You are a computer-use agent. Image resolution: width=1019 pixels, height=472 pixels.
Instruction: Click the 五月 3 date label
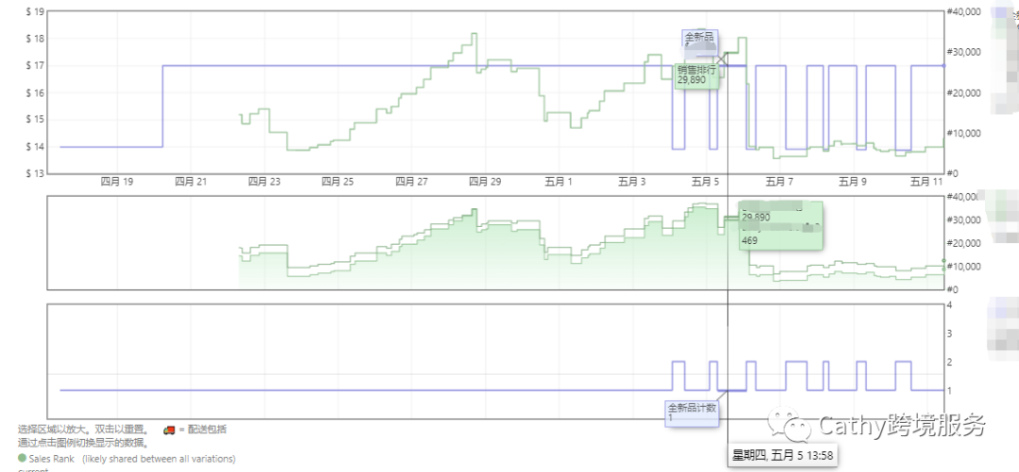631,183
